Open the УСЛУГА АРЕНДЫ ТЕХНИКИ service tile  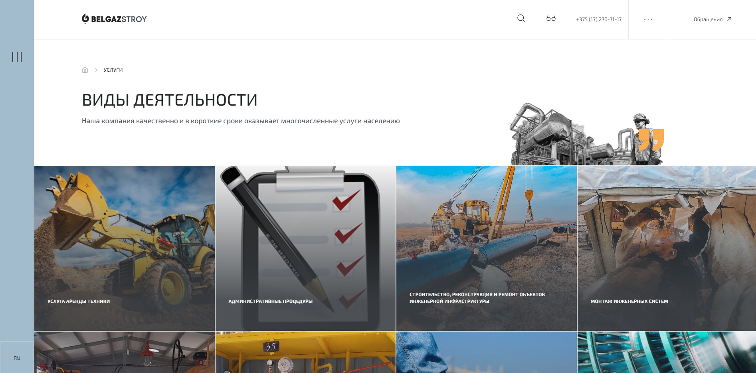click(x=124, y=247)
